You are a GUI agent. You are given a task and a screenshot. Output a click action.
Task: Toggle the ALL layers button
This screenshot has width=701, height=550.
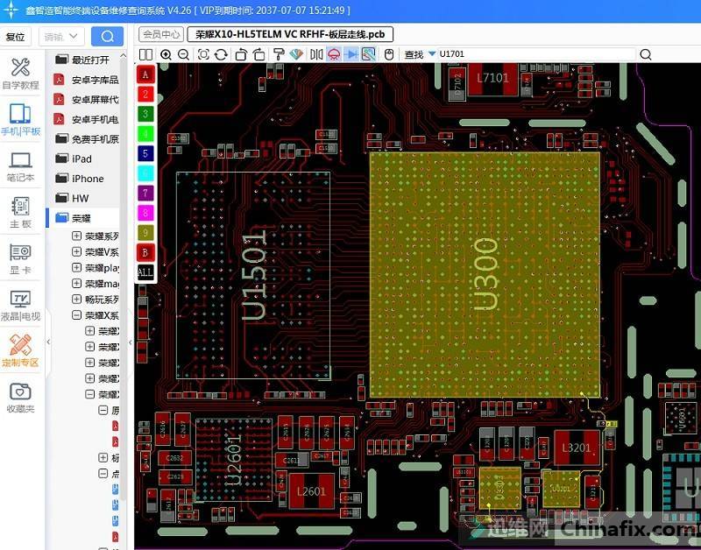click(145, 271)
